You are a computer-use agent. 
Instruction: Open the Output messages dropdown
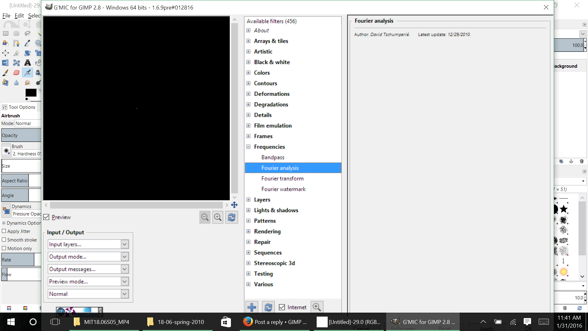(88, 269)
